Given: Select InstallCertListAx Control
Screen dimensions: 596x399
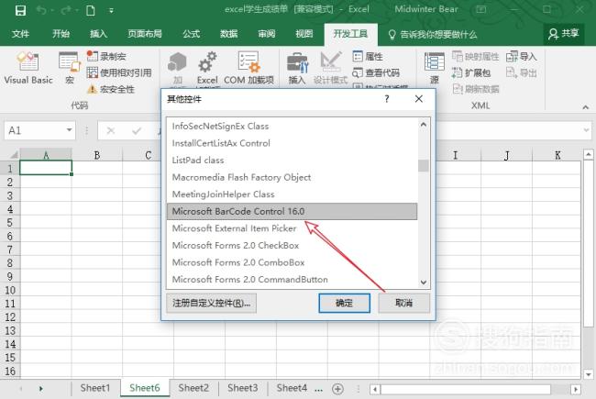Looking at the screenshot, I should [292, 143].
